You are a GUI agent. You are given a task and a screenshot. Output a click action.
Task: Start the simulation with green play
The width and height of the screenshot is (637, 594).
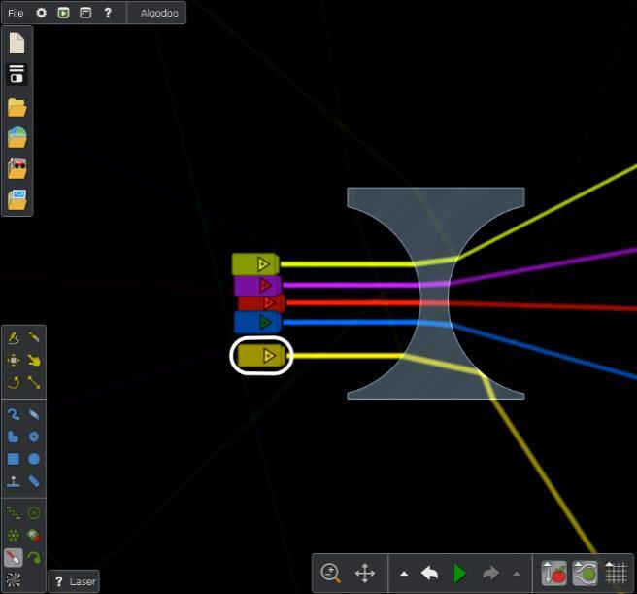tap(459, 574)
